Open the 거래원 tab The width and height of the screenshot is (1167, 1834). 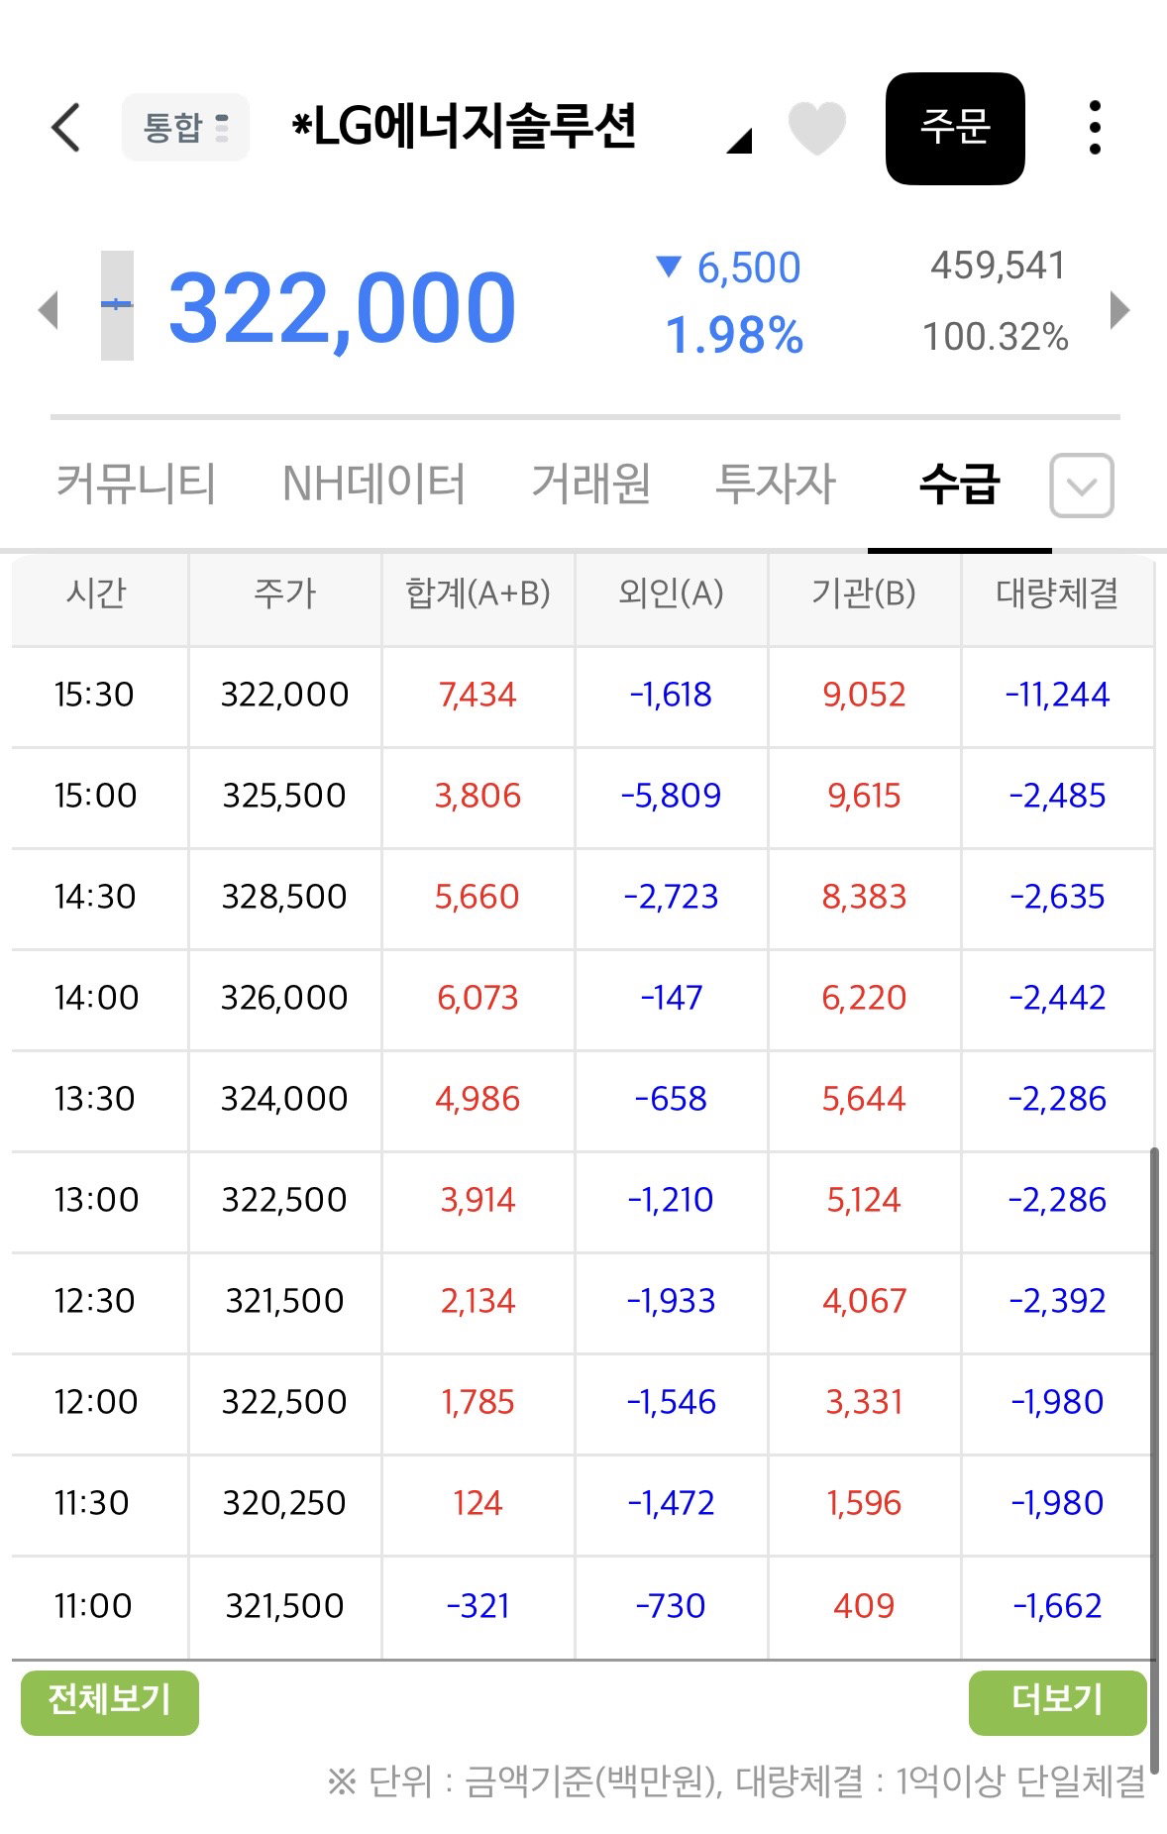[x=591, y=485]
